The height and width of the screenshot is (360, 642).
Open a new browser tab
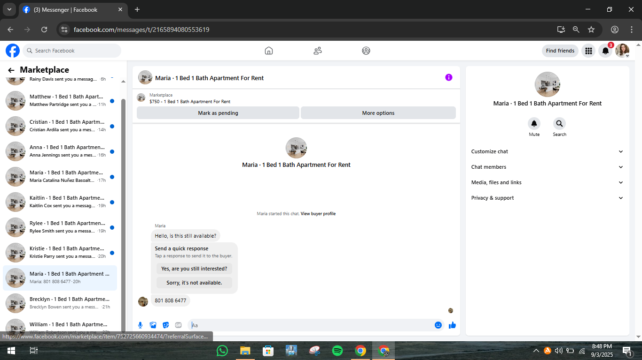[x=137, y=9]
